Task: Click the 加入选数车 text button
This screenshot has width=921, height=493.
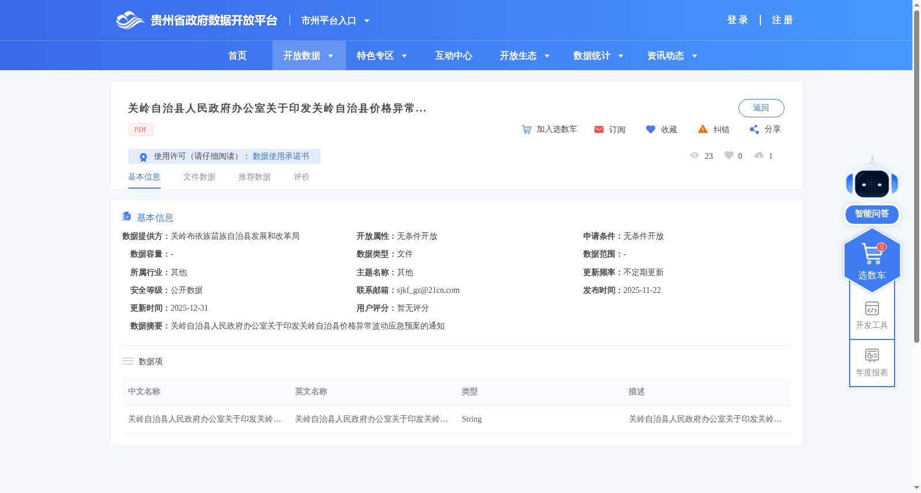Action: 557,129
